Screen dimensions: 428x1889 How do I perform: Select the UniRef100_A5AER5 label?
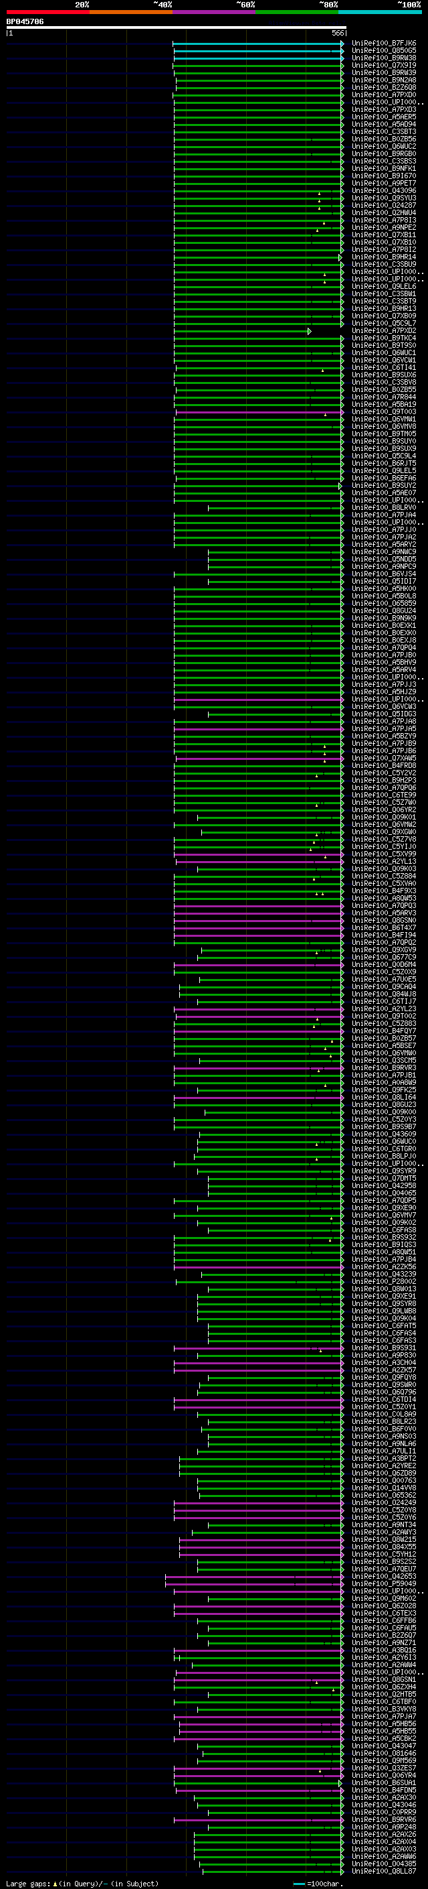point(384,117)
